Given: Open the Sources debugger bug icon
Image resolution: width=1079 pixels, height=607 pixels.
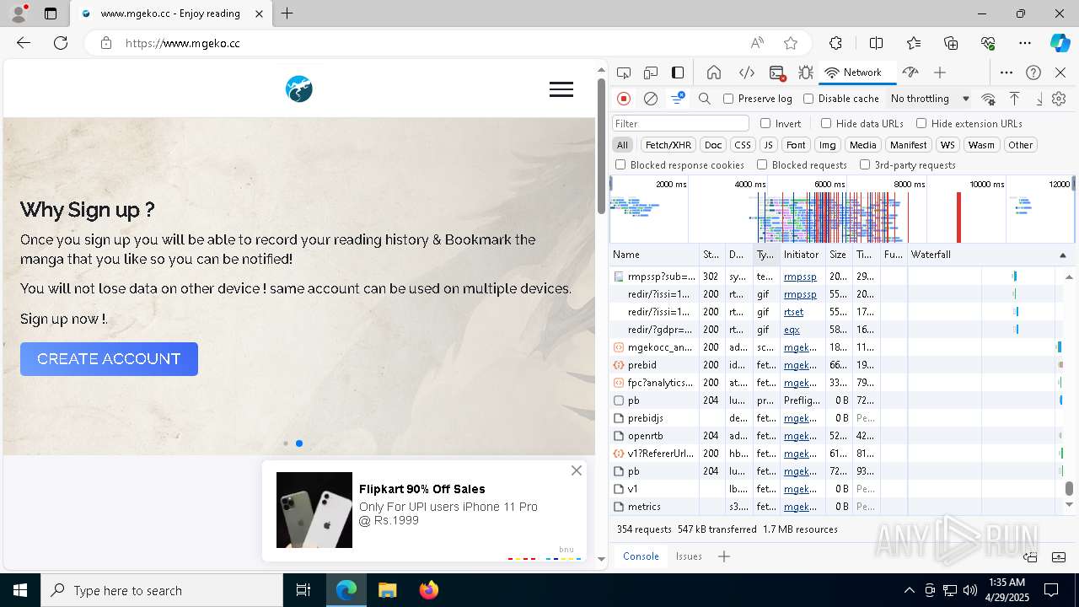Looking at the screenshot, I should [806, 73].
